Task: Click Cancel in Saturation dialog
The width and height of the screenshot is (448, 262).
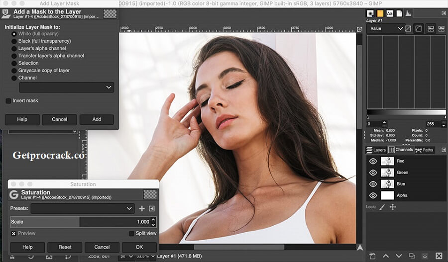Action: pyautogui.click(x=102, y=247)
